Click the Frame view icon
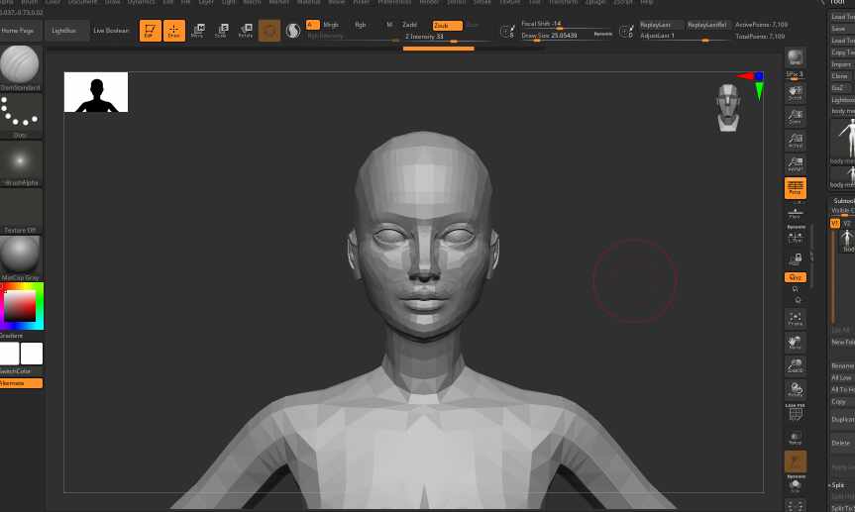Image resolution: width=855 pixels, height=512 pixels. click(x=795, y=316)
